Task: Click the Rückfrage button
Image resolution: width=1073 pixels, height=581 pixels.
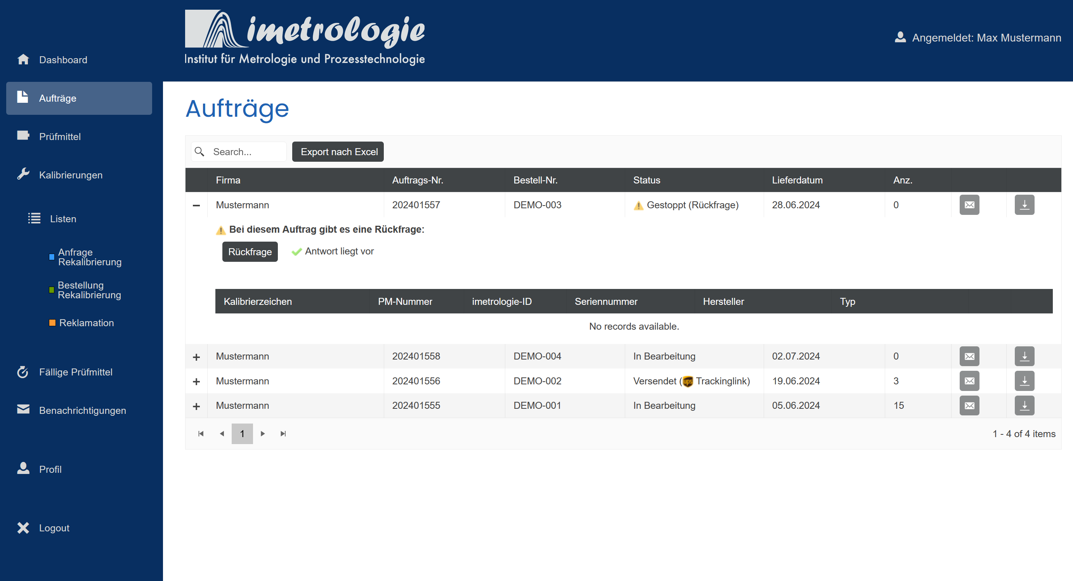Action: coord(250,252)
